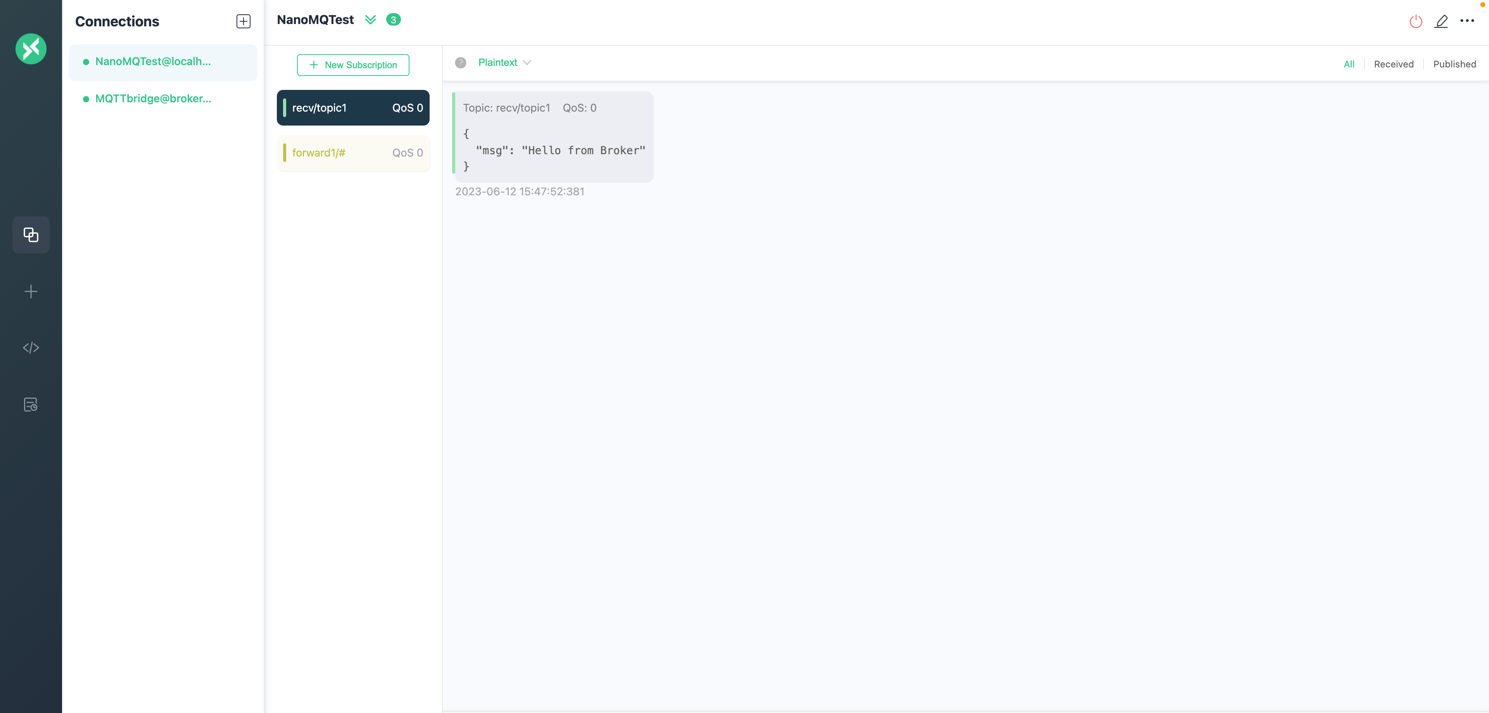Click the MQTTX logo icon

(x=31, y=49)
